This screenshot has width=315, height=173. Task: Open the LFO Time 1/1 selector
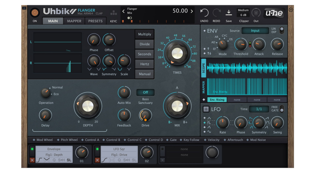(x=259, y=109)
